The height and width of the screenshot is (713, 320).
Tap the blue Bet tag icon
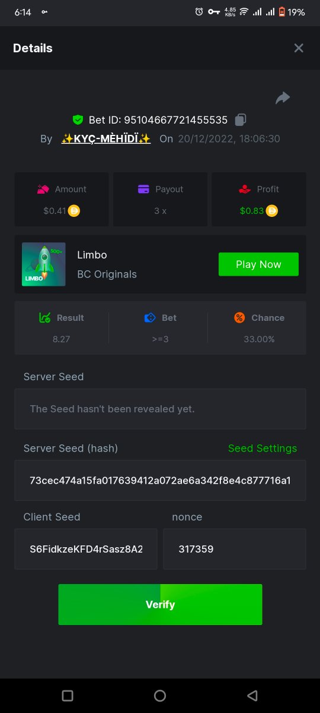pos(150,318)
